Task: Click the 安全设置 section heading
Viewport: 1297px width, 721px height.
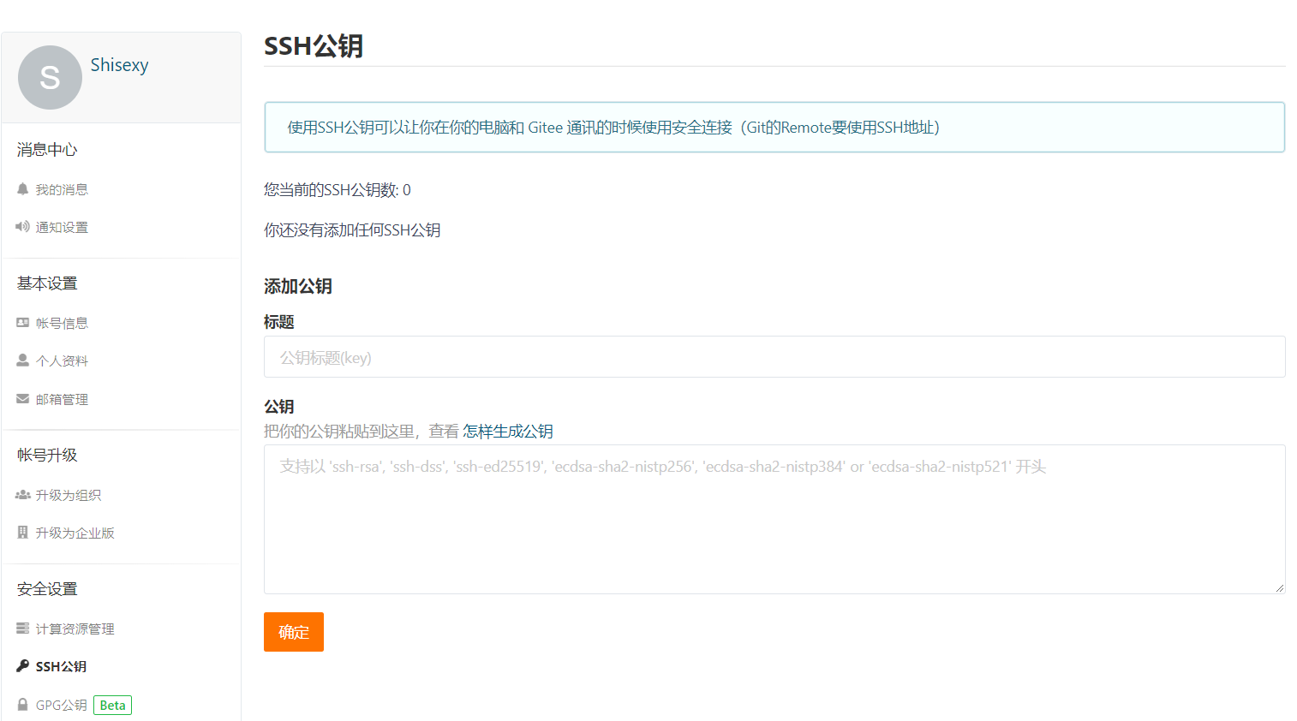Action: pos(47,589)
